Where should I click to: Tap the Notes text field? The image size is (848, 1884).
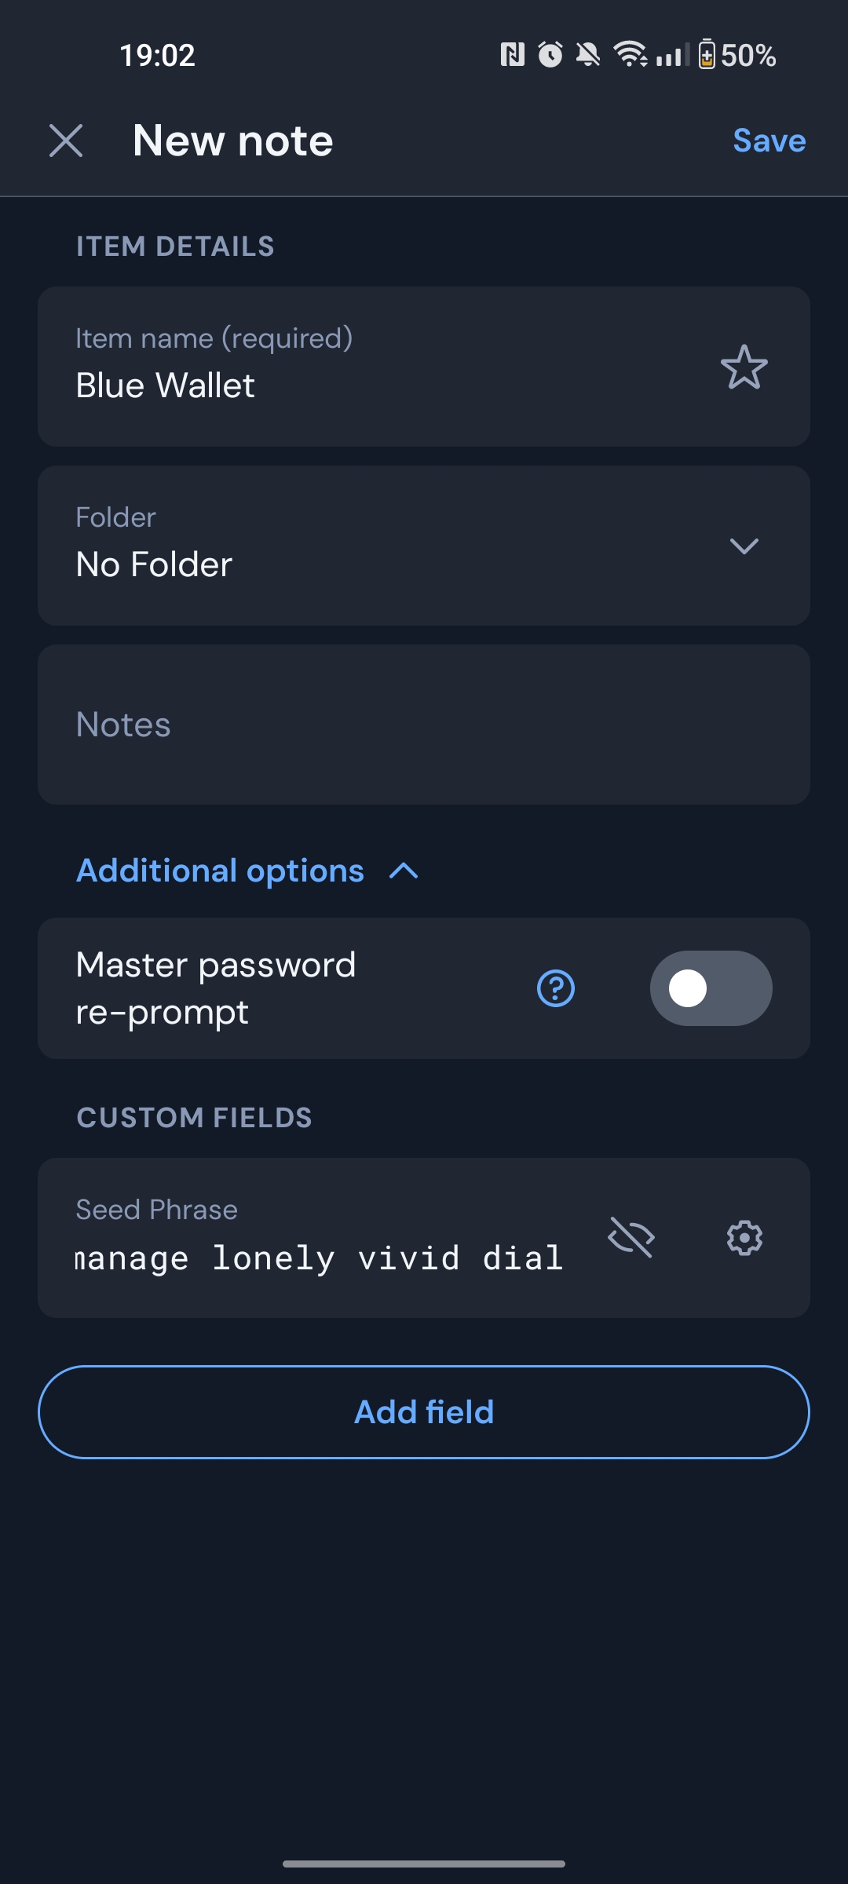pyautogui.click(x=424, y=725)
